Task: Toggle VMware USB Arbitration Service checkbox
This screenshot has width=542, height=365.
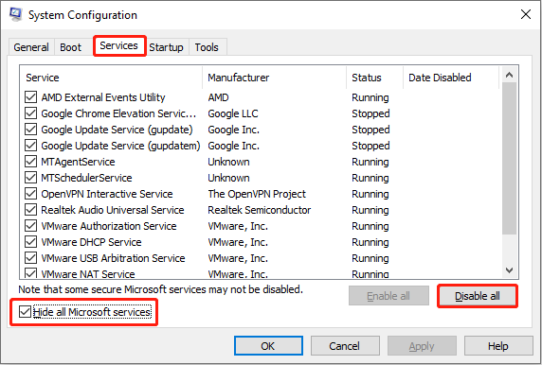Action: tap(30, 258)
